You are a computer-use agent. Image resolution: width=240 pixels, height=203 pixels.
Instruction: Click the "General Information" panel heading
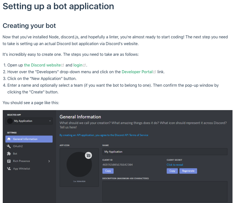[80, 117]
